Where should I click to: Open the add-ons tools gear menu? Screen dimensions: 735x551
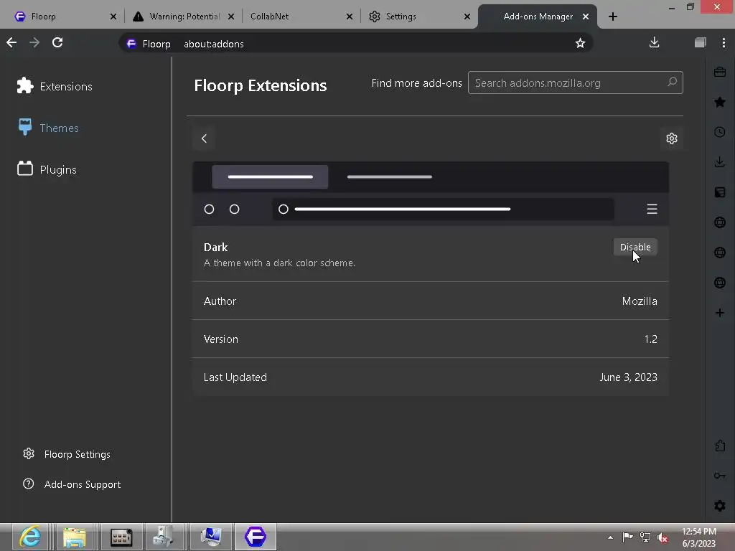(x=672, y=138)
